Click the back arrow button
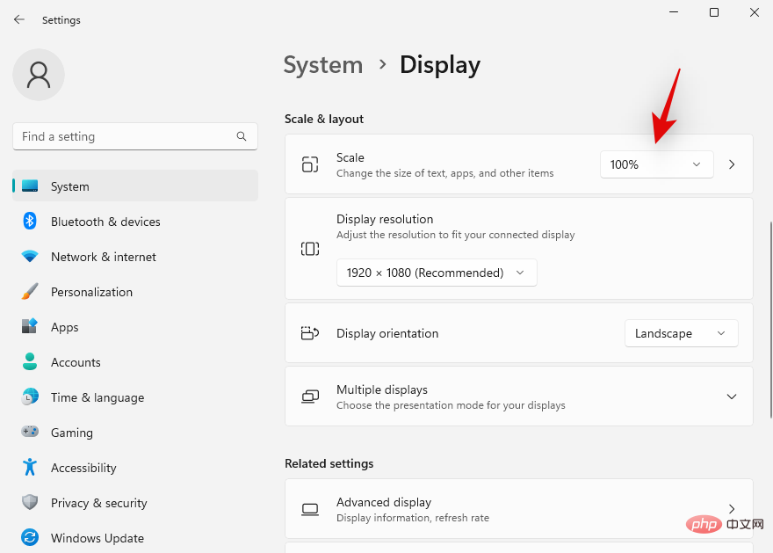This screenshot has width=773, height=553. click(x=18, y=19)
